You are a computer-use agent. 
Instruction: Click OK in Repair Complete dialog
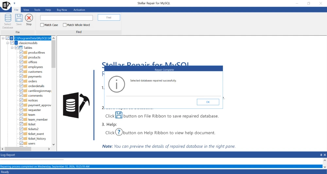pos(208,102)
